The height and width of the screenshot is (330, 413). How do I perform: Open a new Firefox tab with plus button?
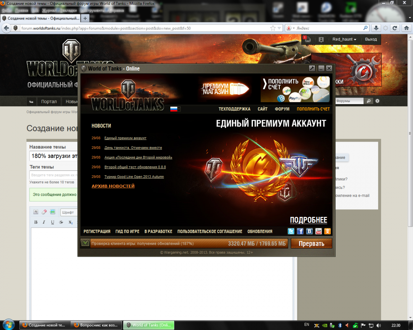click(x=85, y=18)
